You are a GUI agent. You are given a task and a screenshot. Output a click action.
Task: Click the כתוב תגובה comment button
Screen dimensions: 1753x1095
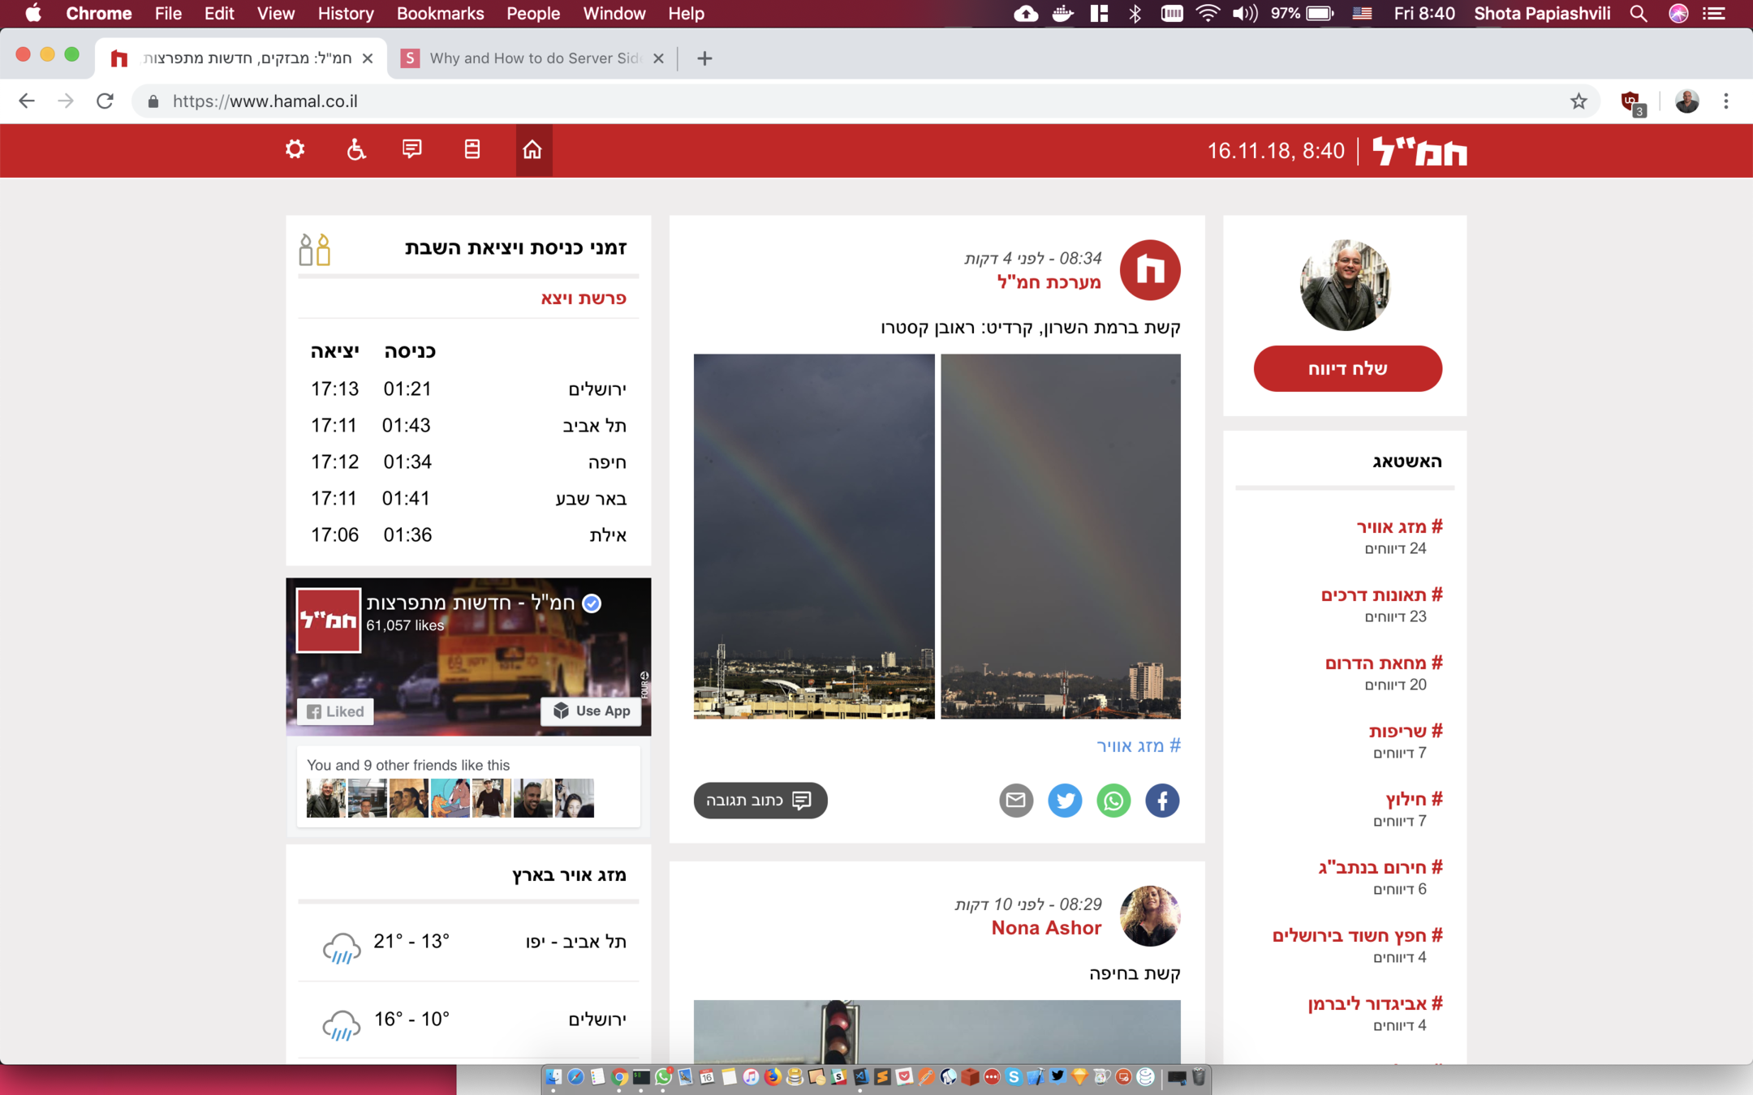click(760, 801)
